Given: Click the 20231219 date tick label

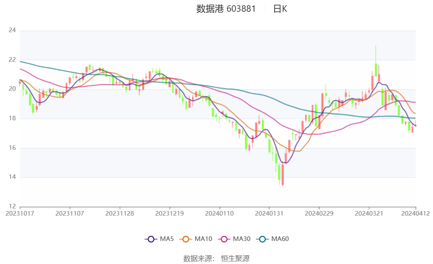Looking at the screenshot, I should [x=170, y=213].
